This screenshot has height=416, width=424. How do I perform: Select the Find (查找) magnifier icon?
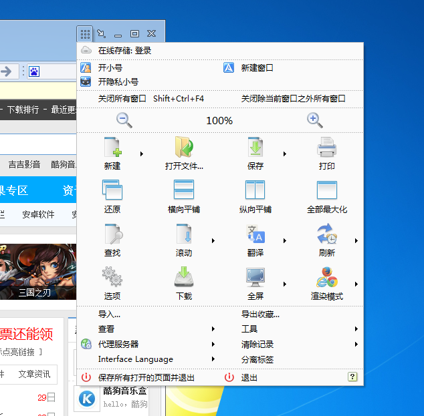(112, 234)
